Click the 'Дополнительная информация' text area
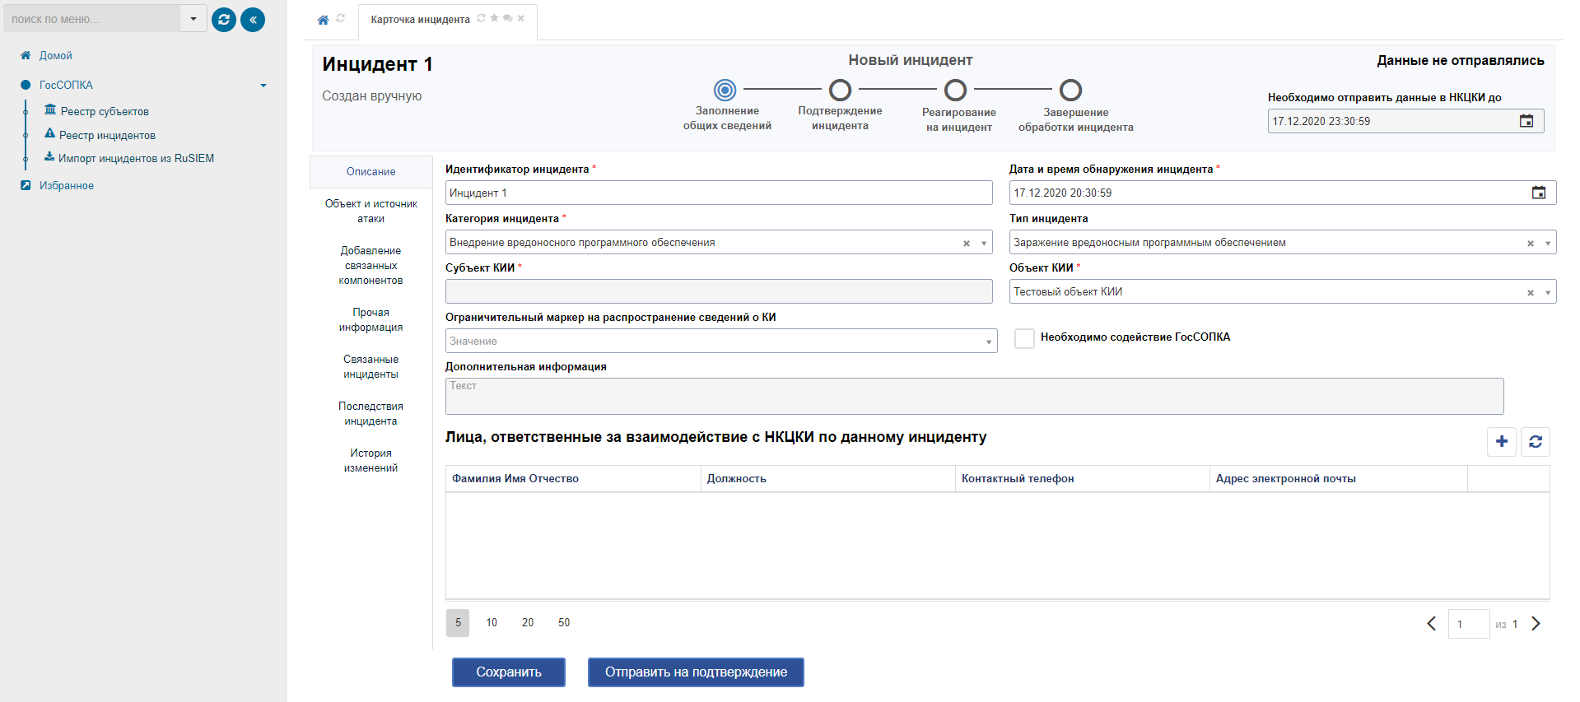The image size is (1580, 702). tap(974, 396)
